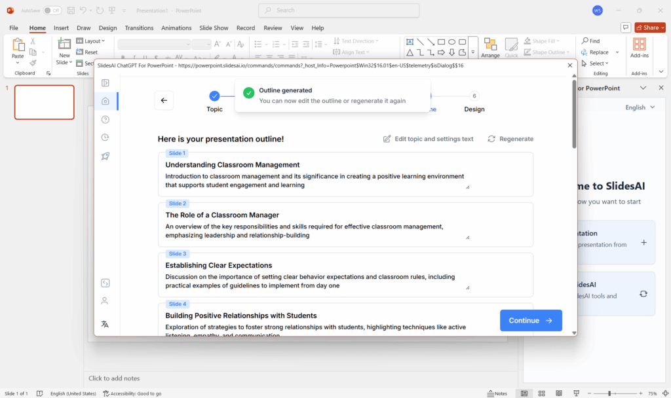Open the translate icon at sidebar bottom
This screenshot has width=671, height=398.
point(105,323)
